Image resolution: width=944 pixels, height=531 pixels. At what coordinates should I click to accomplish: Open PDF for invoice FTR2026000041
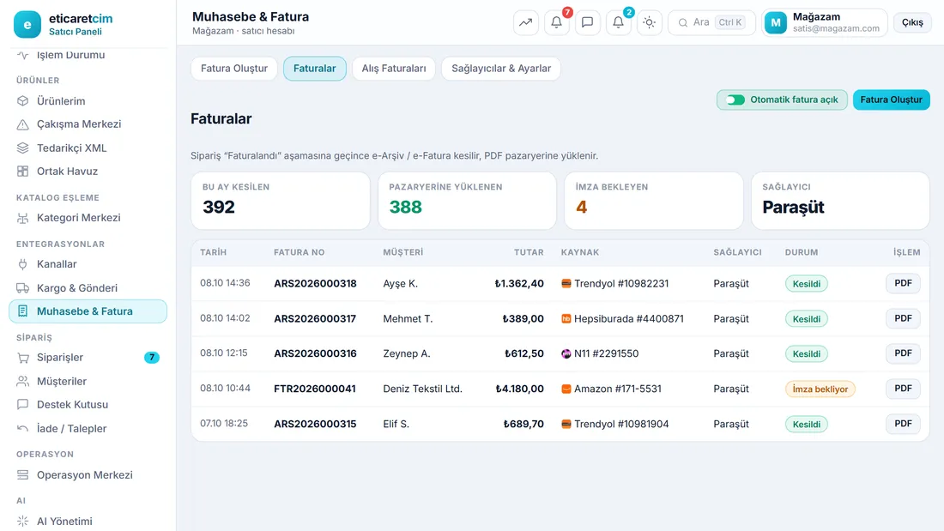903,389
